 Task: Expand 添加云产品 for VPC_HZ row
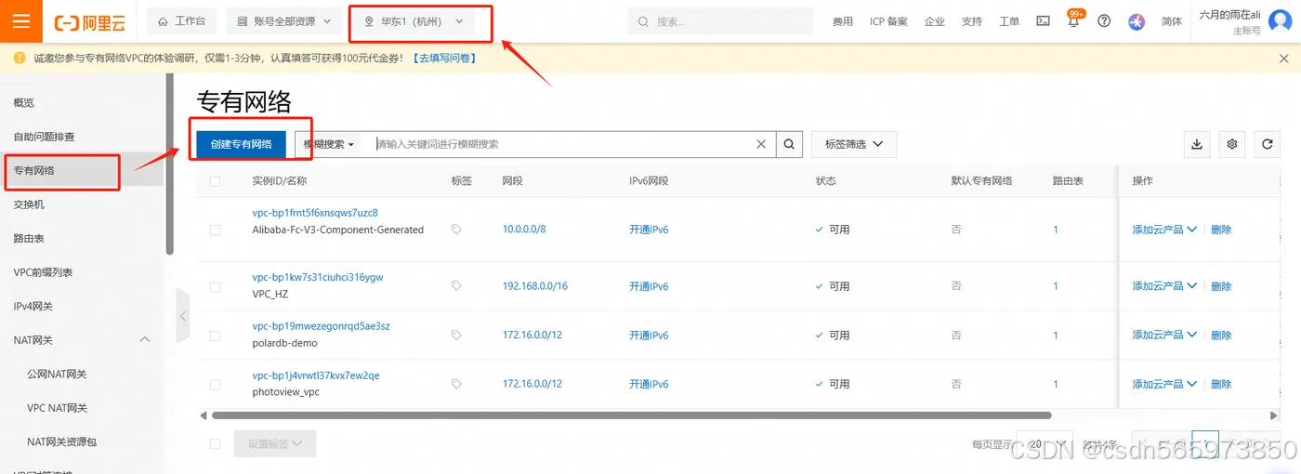point(1163,286)
